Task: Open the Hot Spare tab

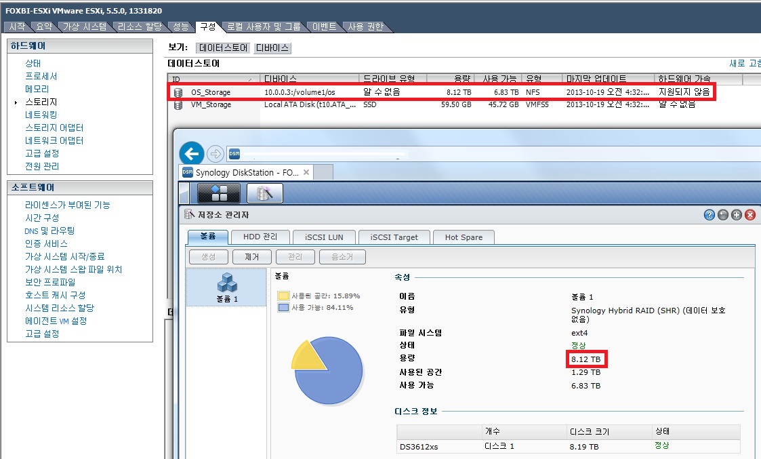Action: pyautogui.click(x=464, y=237)
